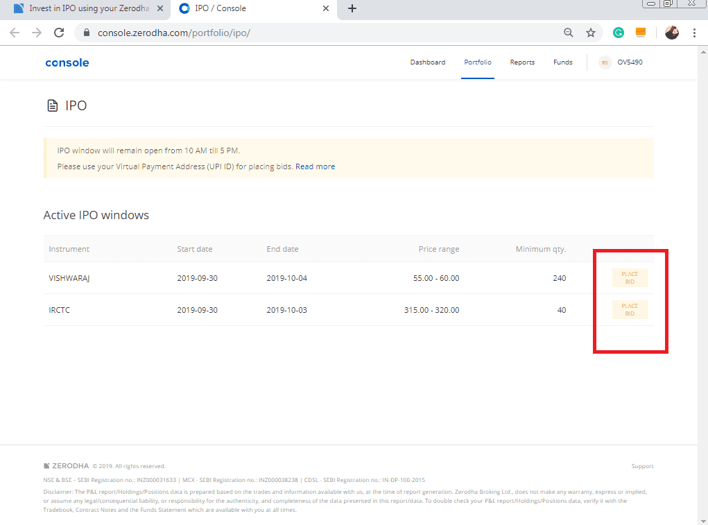The height and width of the screenshot is (525, 708).
Task: Click the browser back arrow
Action: (x=15, y=33)
